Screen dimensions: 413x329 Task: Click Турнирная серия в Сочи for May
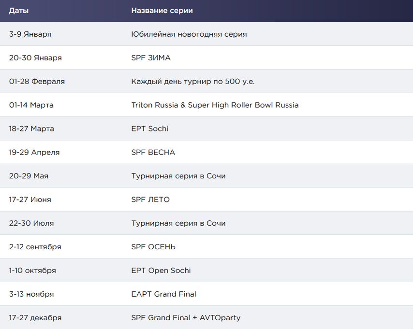pos(178,176)
